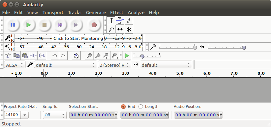
Task: Click the Cut (scissors) icon
Action: (8, 56)
